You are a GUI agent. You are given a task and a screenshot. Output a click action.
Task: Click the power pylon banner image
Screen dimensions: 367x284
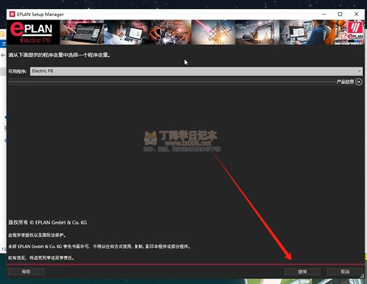(x=213, y=32)
